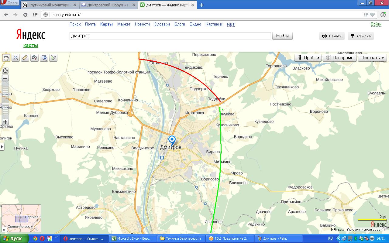Click the map info pointer tool
The height and width of the screenshot is (243, 389).
pyautogui.click(x=53, y=58)
